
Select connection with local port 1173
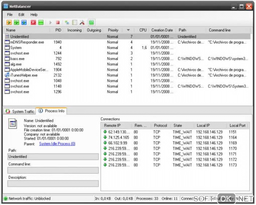(175, 165)
